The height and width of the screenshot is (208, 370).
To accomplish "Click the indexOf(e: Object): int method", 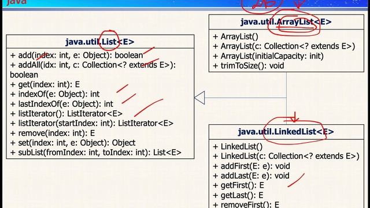I will pyautogui.click(x=55, y=94).
